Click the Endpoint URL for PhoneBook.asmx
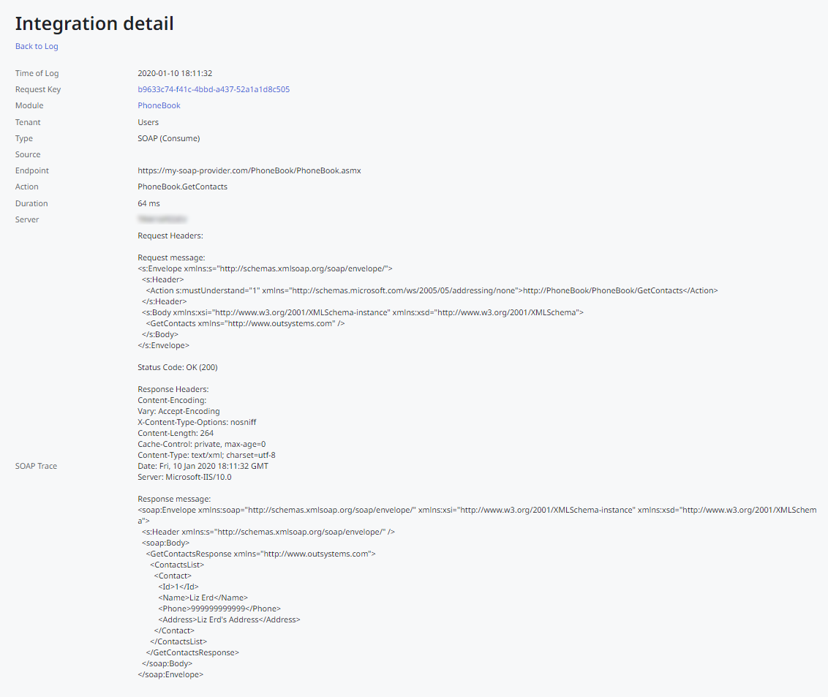Image resolution: width=828 pixels, height=697 pixels. (x=249, y=170)
